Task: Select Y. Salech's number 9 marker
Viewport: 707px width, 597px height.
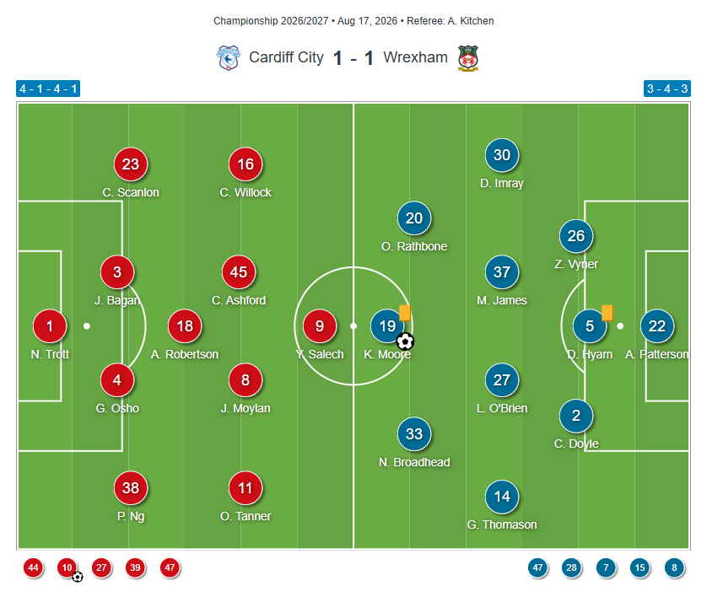Action: pos(320,325)
